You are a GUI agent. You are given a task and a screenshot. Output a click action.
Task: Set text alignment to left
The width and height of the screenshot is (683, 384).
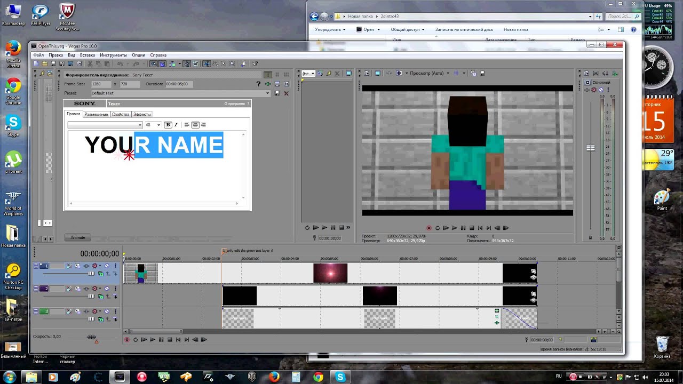click(x=187, y=125)
